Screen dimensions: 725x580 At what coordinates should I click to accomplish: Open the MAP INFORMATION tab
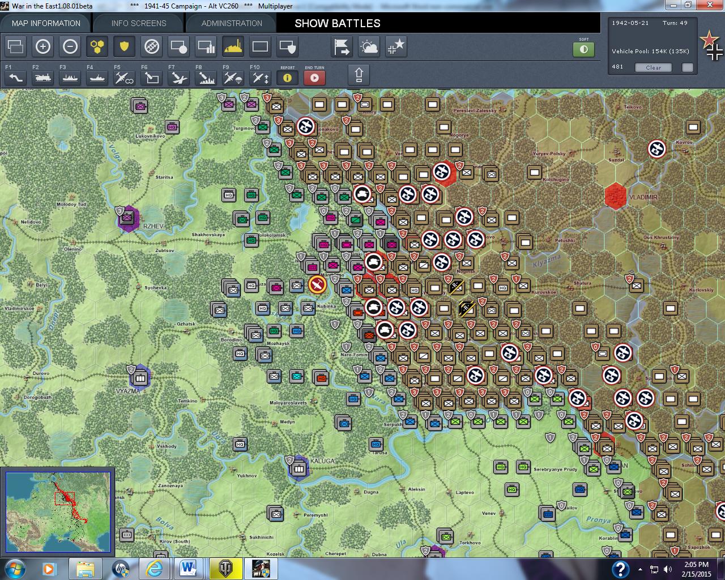tap(46, 23)
